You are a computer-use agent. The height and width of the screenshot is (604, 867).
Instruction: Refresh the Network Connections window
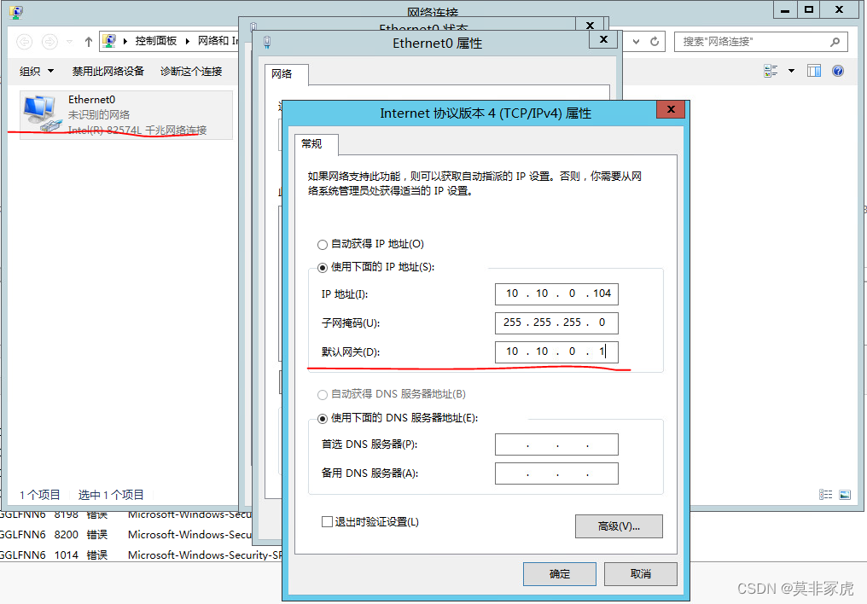pyautogui.click(x=655, y=42)
